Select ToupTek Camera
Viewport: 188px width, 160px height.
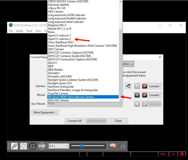click(x=83, y=93)
